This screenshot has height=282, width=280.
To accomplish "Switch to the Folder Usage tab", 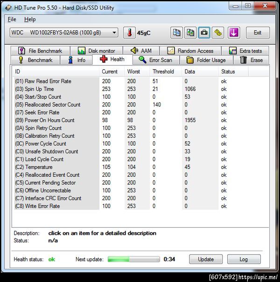I will click(x=206, y=60).
